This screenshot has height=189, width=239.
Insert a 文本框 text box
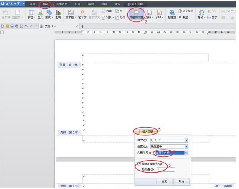click(x=71, y=14)
